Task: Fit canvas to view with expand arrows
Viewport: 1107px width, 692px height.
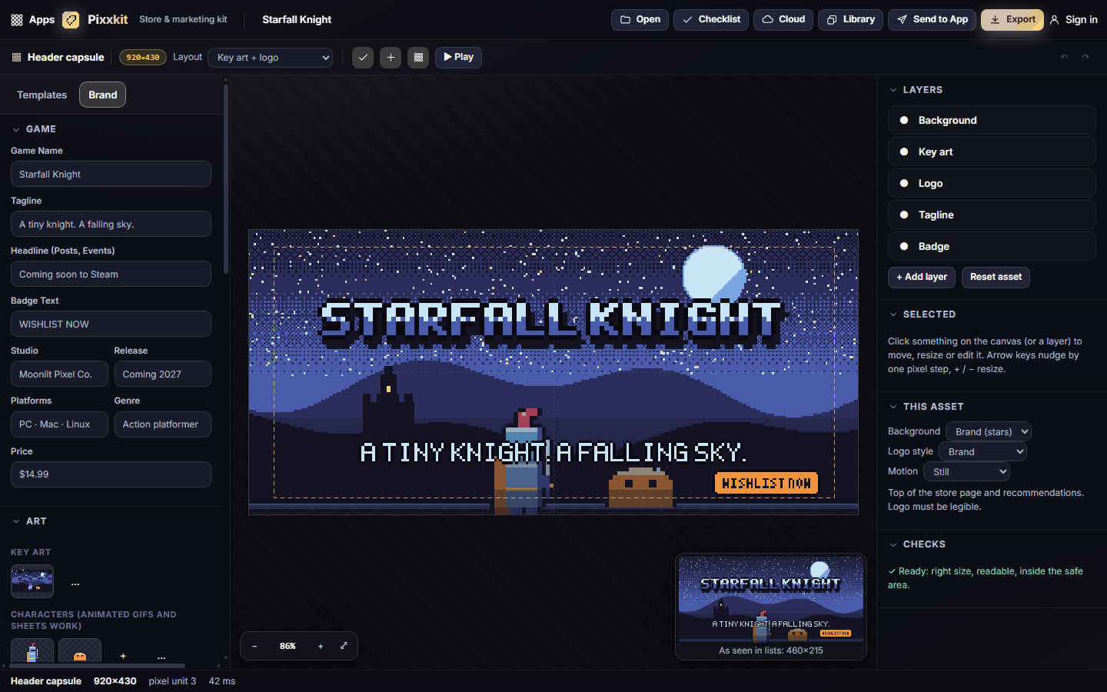Action: (x=344, y=646)
